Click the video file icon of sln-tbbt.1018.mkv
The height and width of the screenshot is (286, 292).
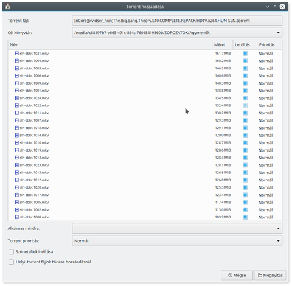click(x=16, y=128)
